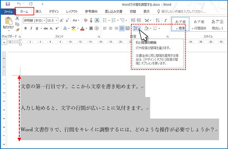This screenshot has height=149, width=228.
Task: Toggle Show/Hide formatting marks
Action: pyautogui.click(x=166, y=20)
